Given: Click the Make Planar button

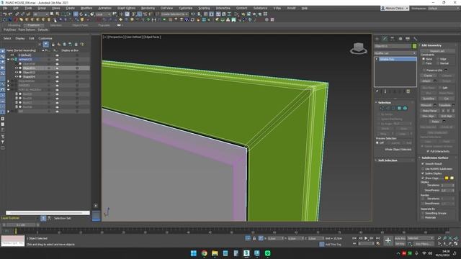Looking at the screenshot, I should point(429,111).
